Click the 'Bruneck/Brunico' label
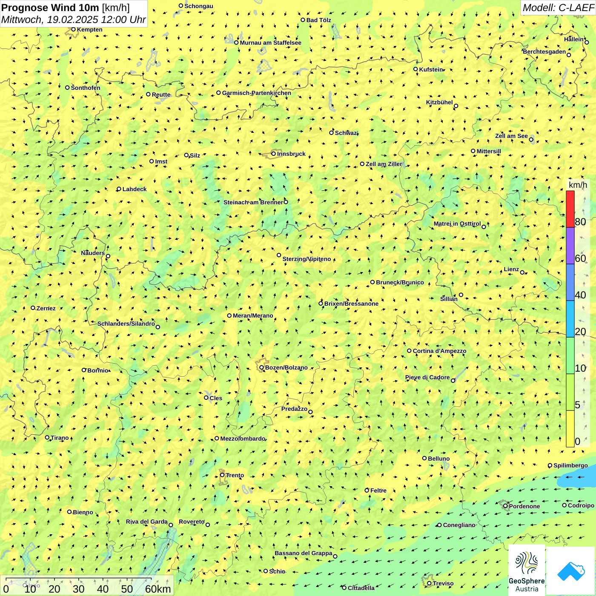 point(400,282)
